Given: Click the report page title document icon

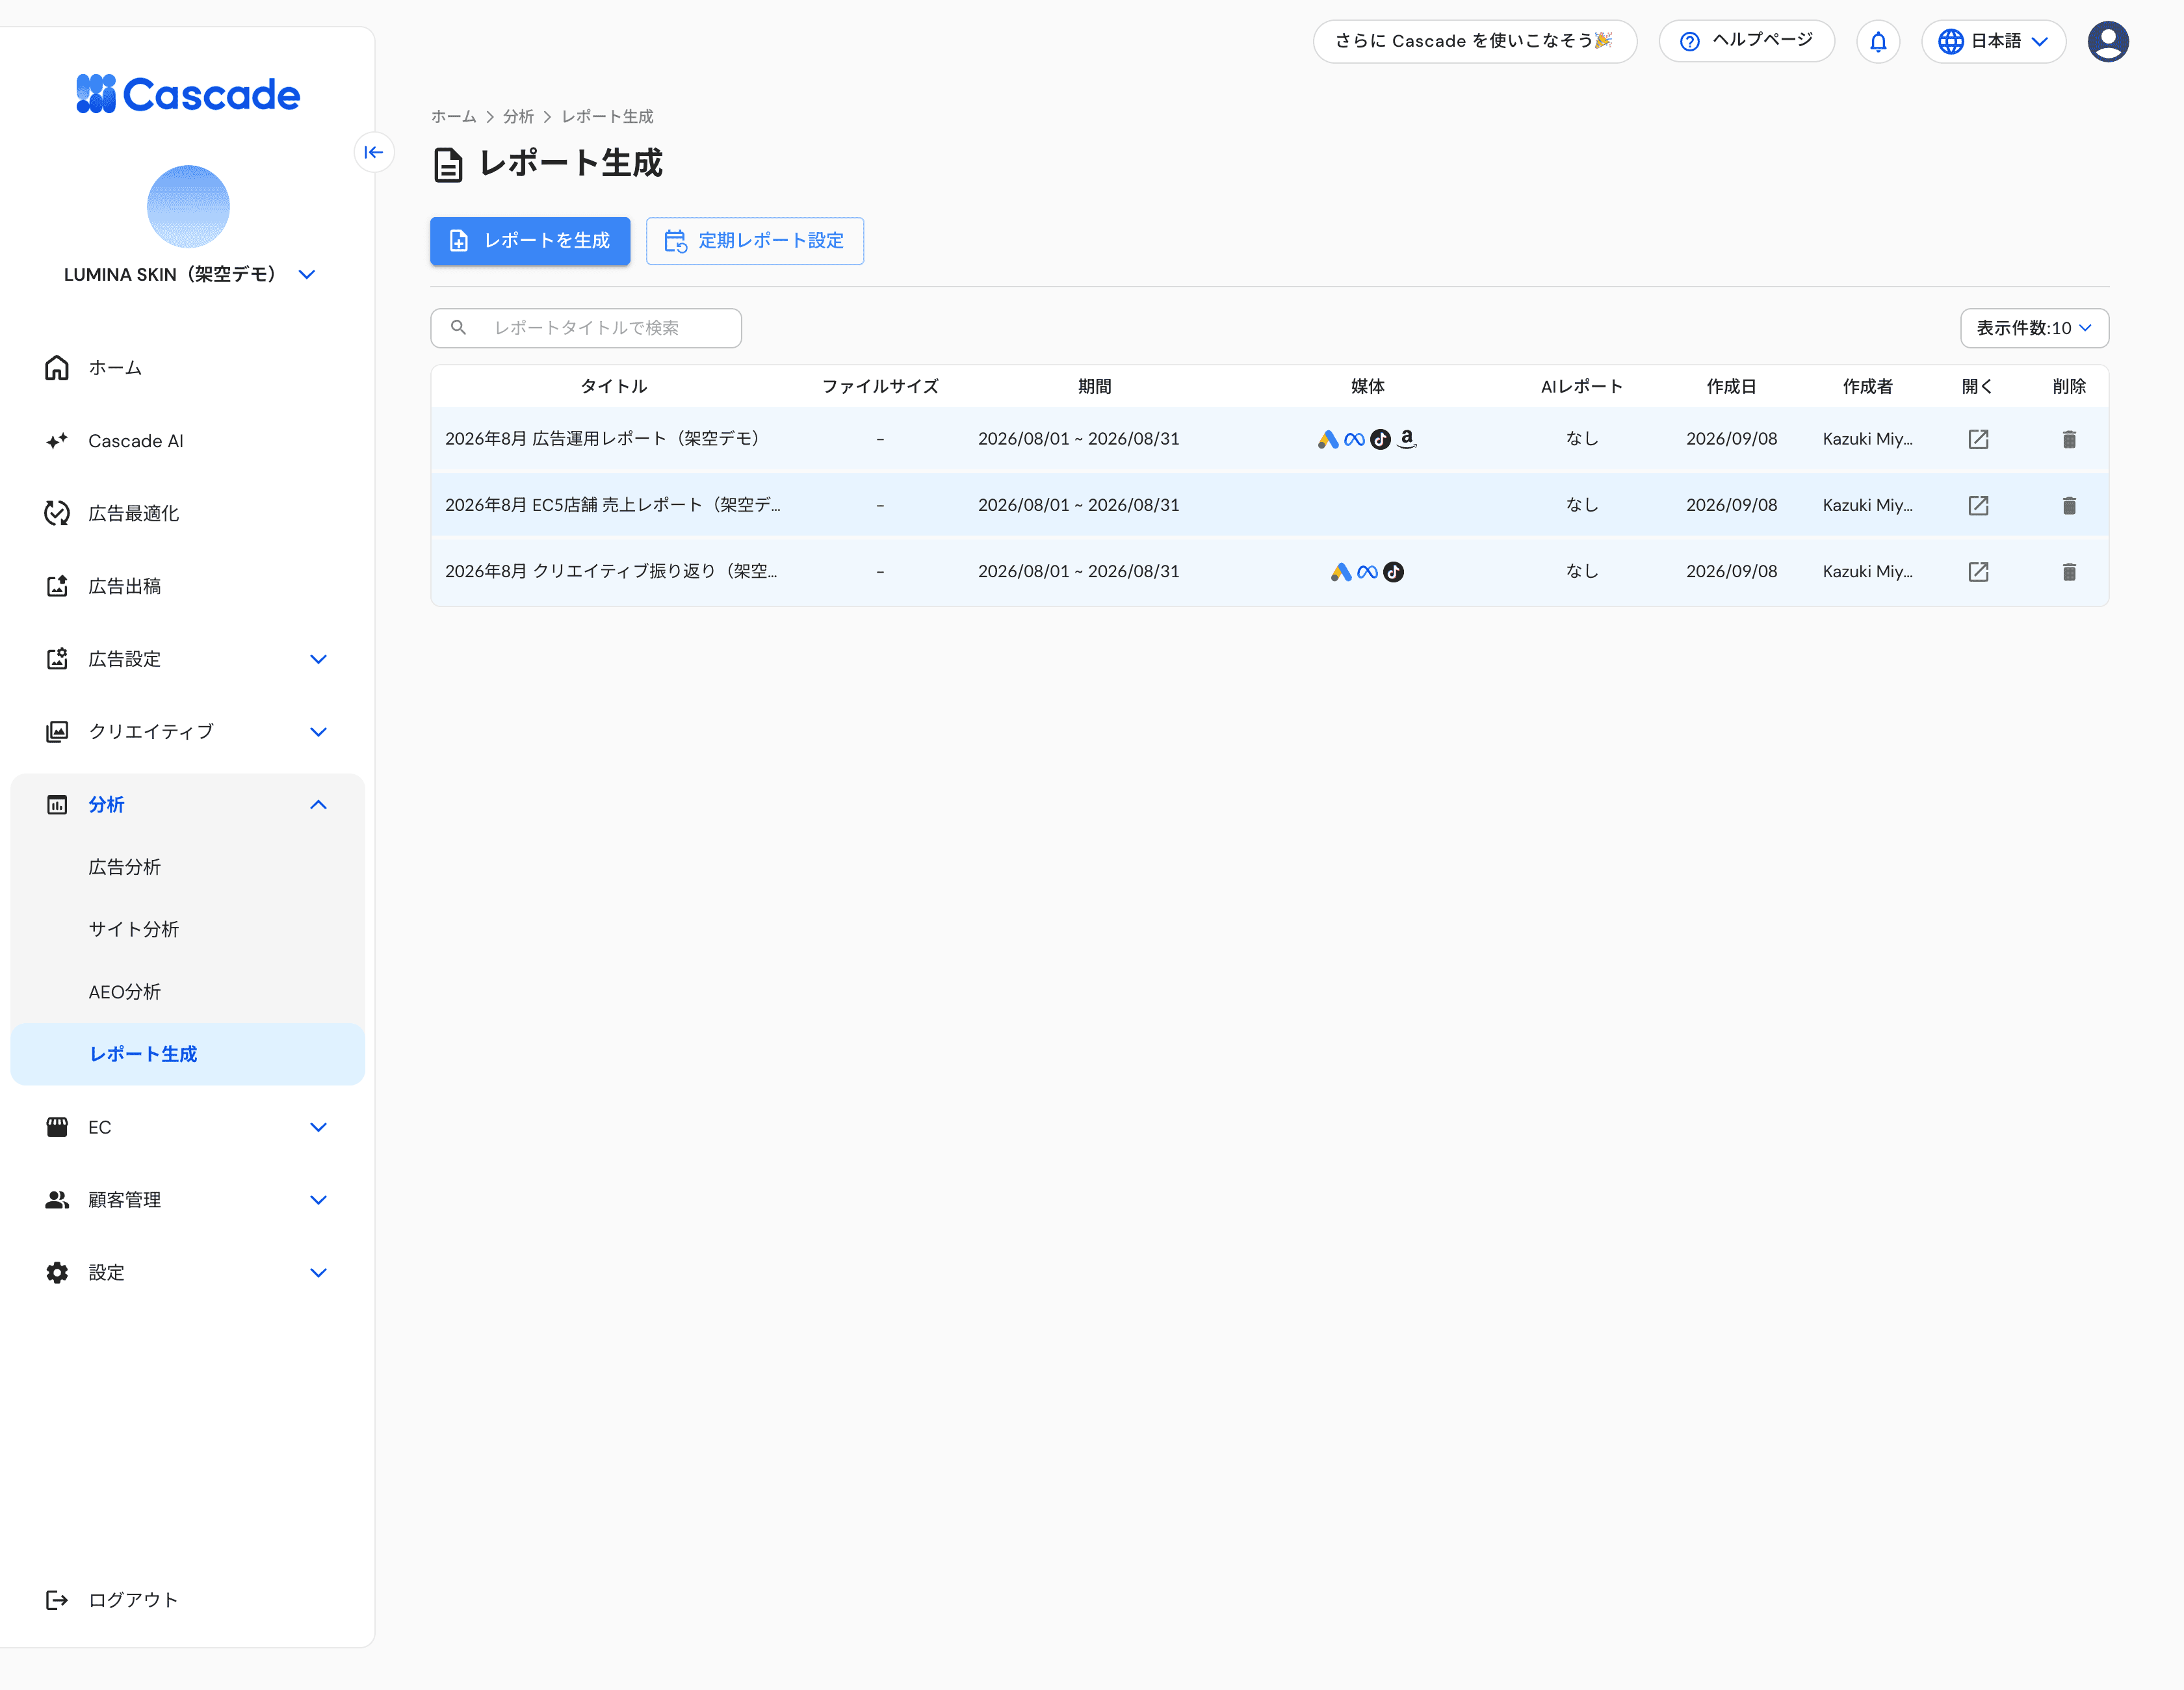Looking at the screenshot, I should [448, 164].
